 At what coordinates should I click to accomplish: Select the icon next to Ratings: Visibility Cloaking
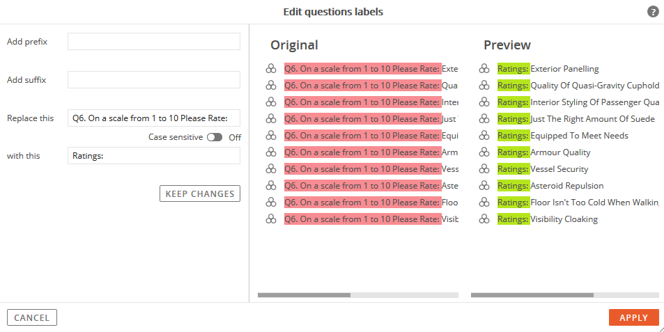click(484, 219)
